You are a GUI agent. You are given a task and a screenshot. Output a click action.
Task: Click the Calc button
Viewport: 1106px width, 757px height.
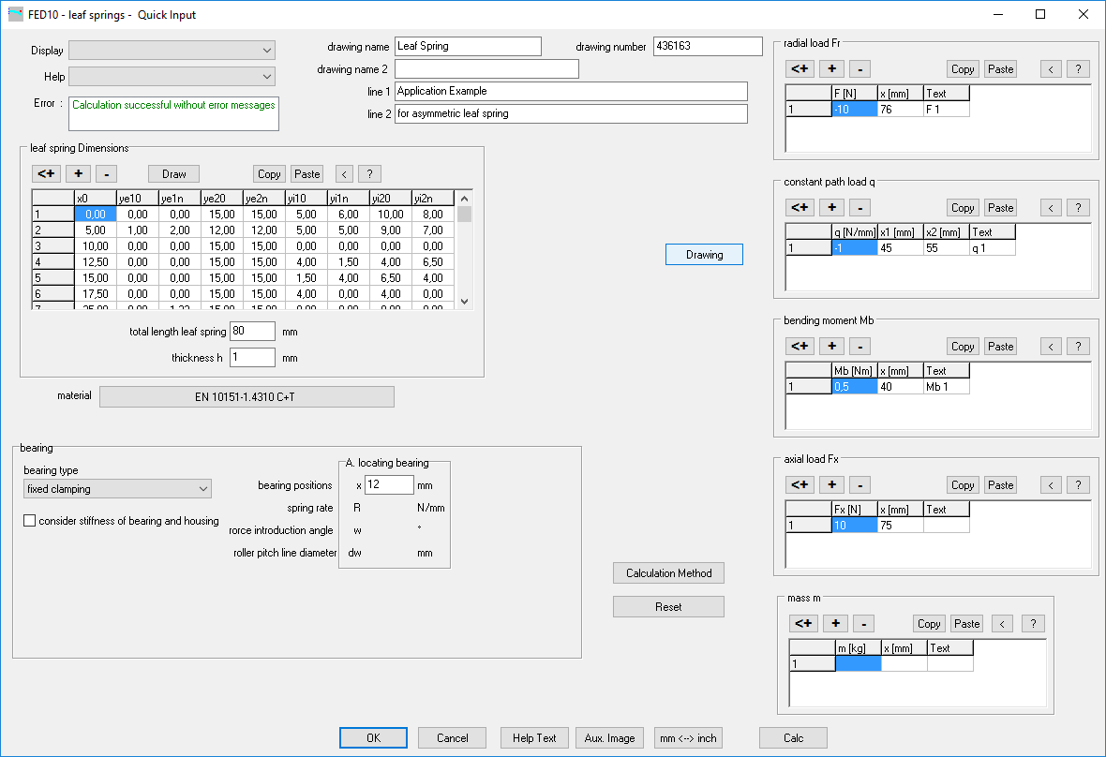point(793,738)
